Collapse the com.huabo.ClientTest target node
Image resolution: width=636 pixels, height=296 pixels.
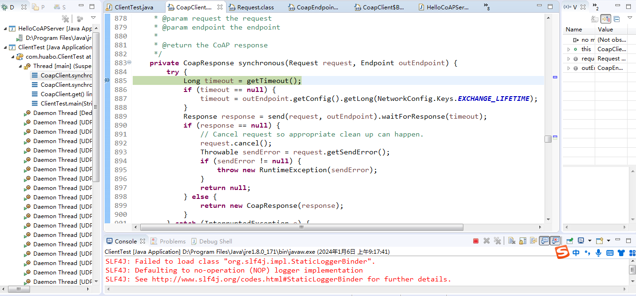13,57
